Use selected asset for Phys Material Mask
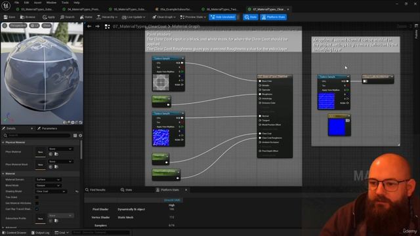420x236 pixels. coord(51,167)
